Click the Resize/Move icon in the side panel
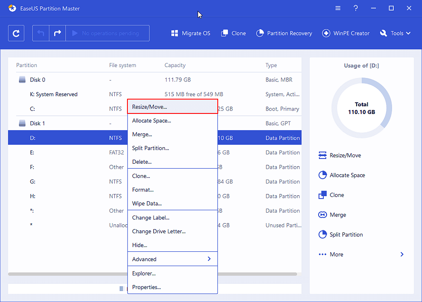 pos(322,155)
